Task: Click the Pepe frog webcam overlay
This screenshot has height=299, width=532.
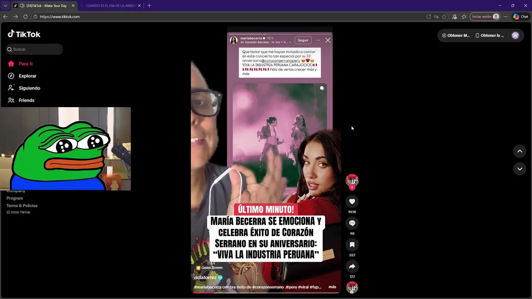Action: tap(65, 149)
